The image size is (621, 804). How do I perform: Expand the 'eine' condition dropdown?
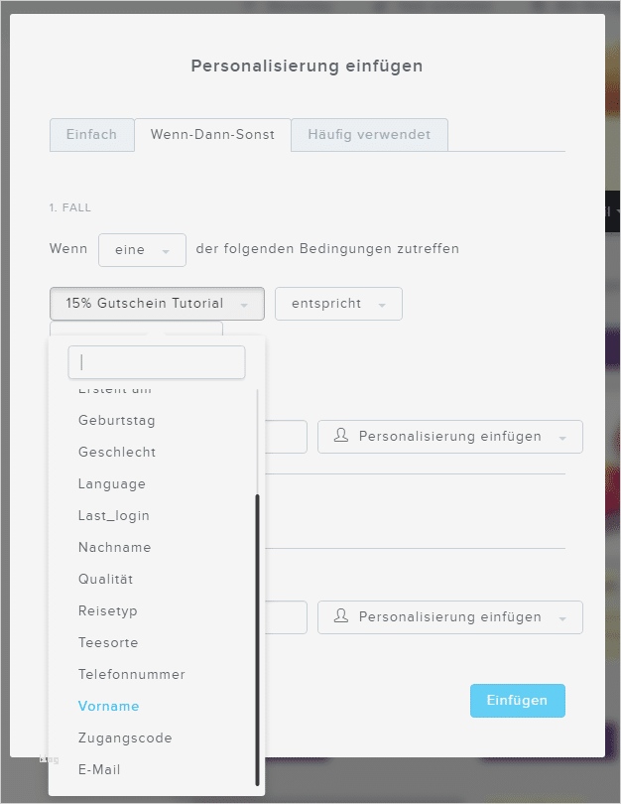(x=142, y=250)
